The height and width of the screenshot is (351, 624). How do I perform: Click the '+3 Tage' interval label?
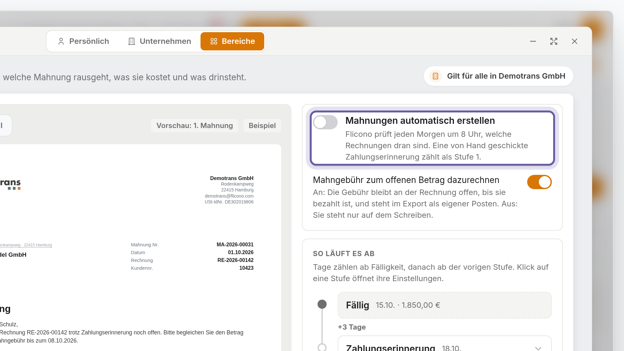[x=352, y=327]
